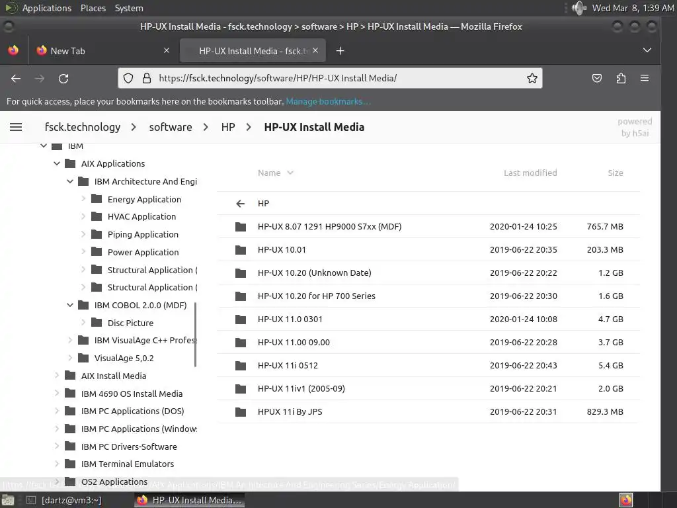Image resolution: width=677 pixels, height=508 pixels.
Task: Select IBM PC Applications (DOS) tree item
Action: point(132,411)
